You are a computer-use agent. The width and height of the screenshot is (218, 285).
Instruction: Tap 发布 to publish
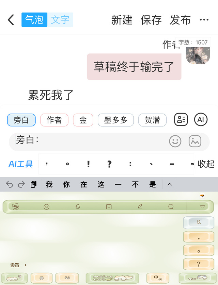[x=180, y=20]
